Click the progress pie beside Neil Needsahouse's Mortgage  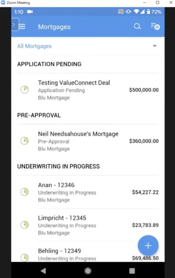tap(25, 141)
